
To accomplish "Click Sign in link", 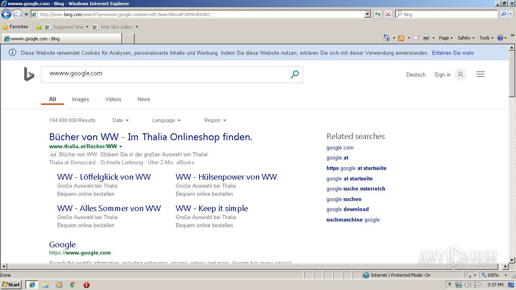I will (443, 75).
